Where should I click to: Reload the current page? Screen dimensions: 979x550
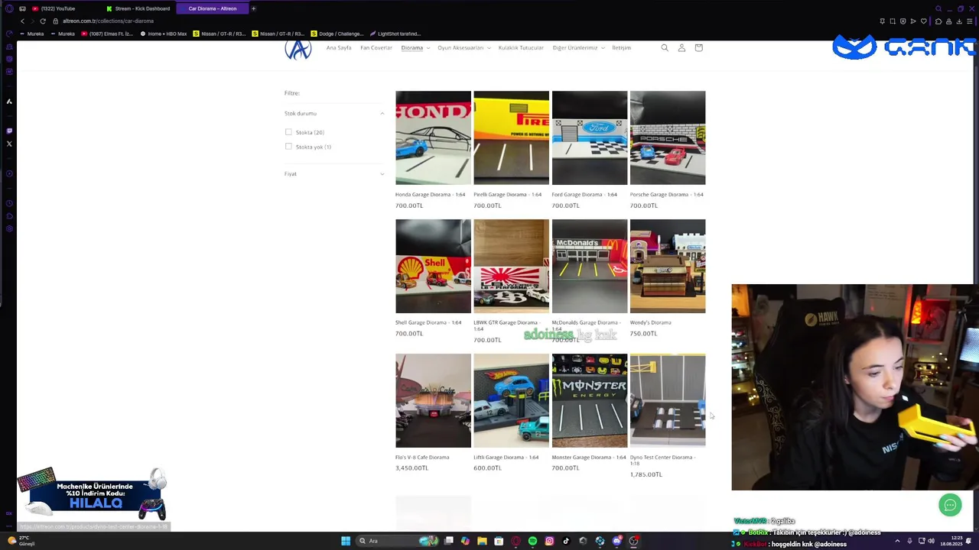click(x=43, y=21)
